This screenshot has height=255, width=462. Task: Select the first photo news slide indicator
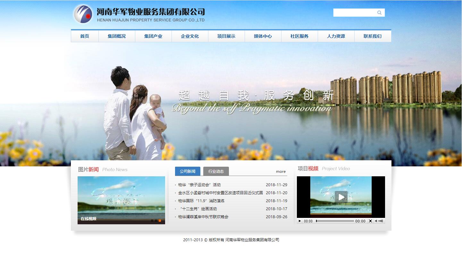point(152,220)
